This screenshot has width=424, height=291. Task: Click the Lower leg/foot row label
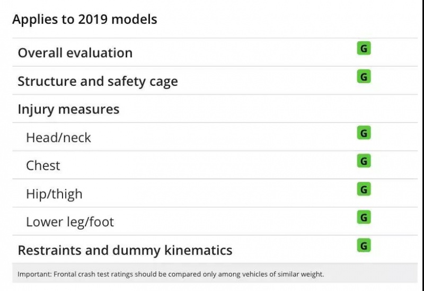[70, 222]
